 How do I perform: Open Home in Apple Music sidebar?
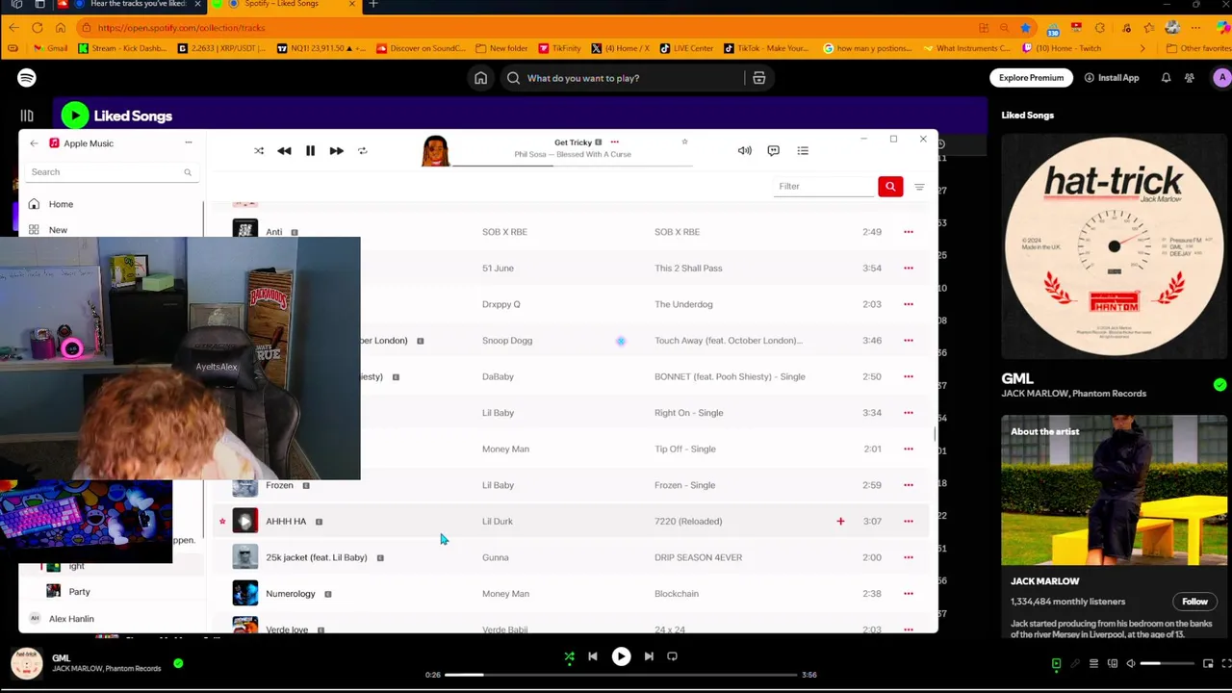pyautogui.click(x=61, y=204)
